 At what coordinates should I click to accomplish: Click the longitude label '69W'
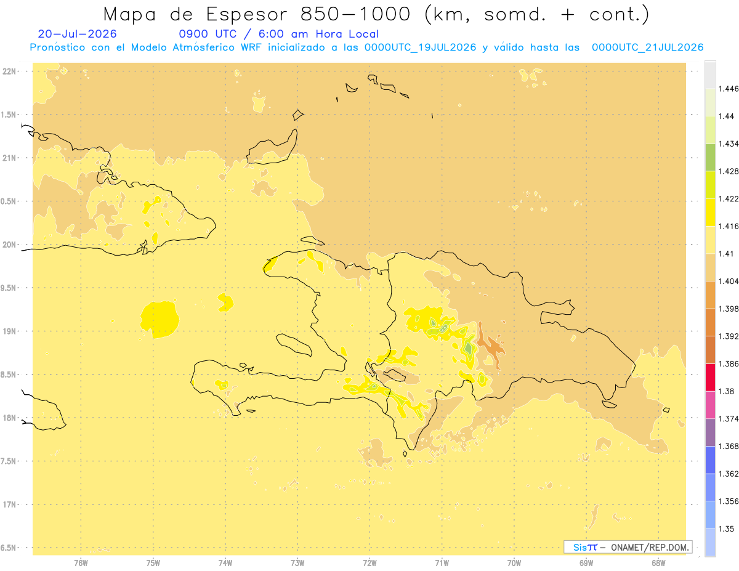click(x=586, y=563)
